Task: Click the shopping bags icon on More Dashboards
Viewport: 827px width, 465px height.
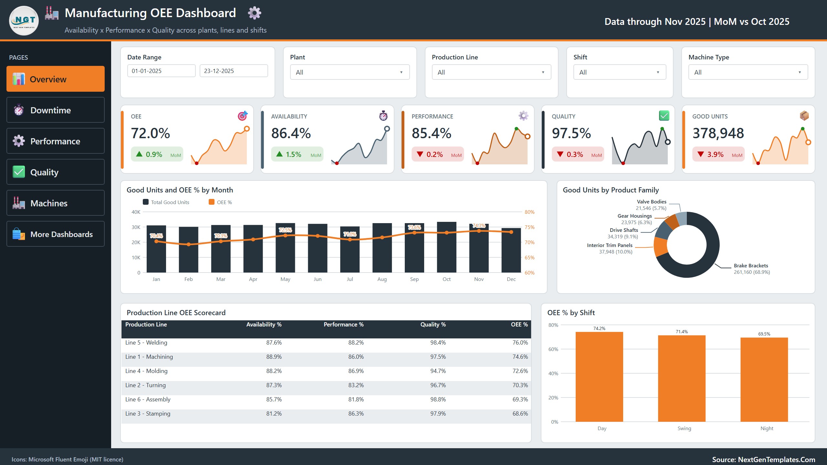Action: pyautogui.click(x=19, y=234)
